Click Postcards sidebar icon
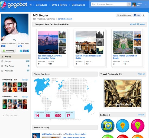The width and height of the screenshot is (149, 138). pos(2,71)
